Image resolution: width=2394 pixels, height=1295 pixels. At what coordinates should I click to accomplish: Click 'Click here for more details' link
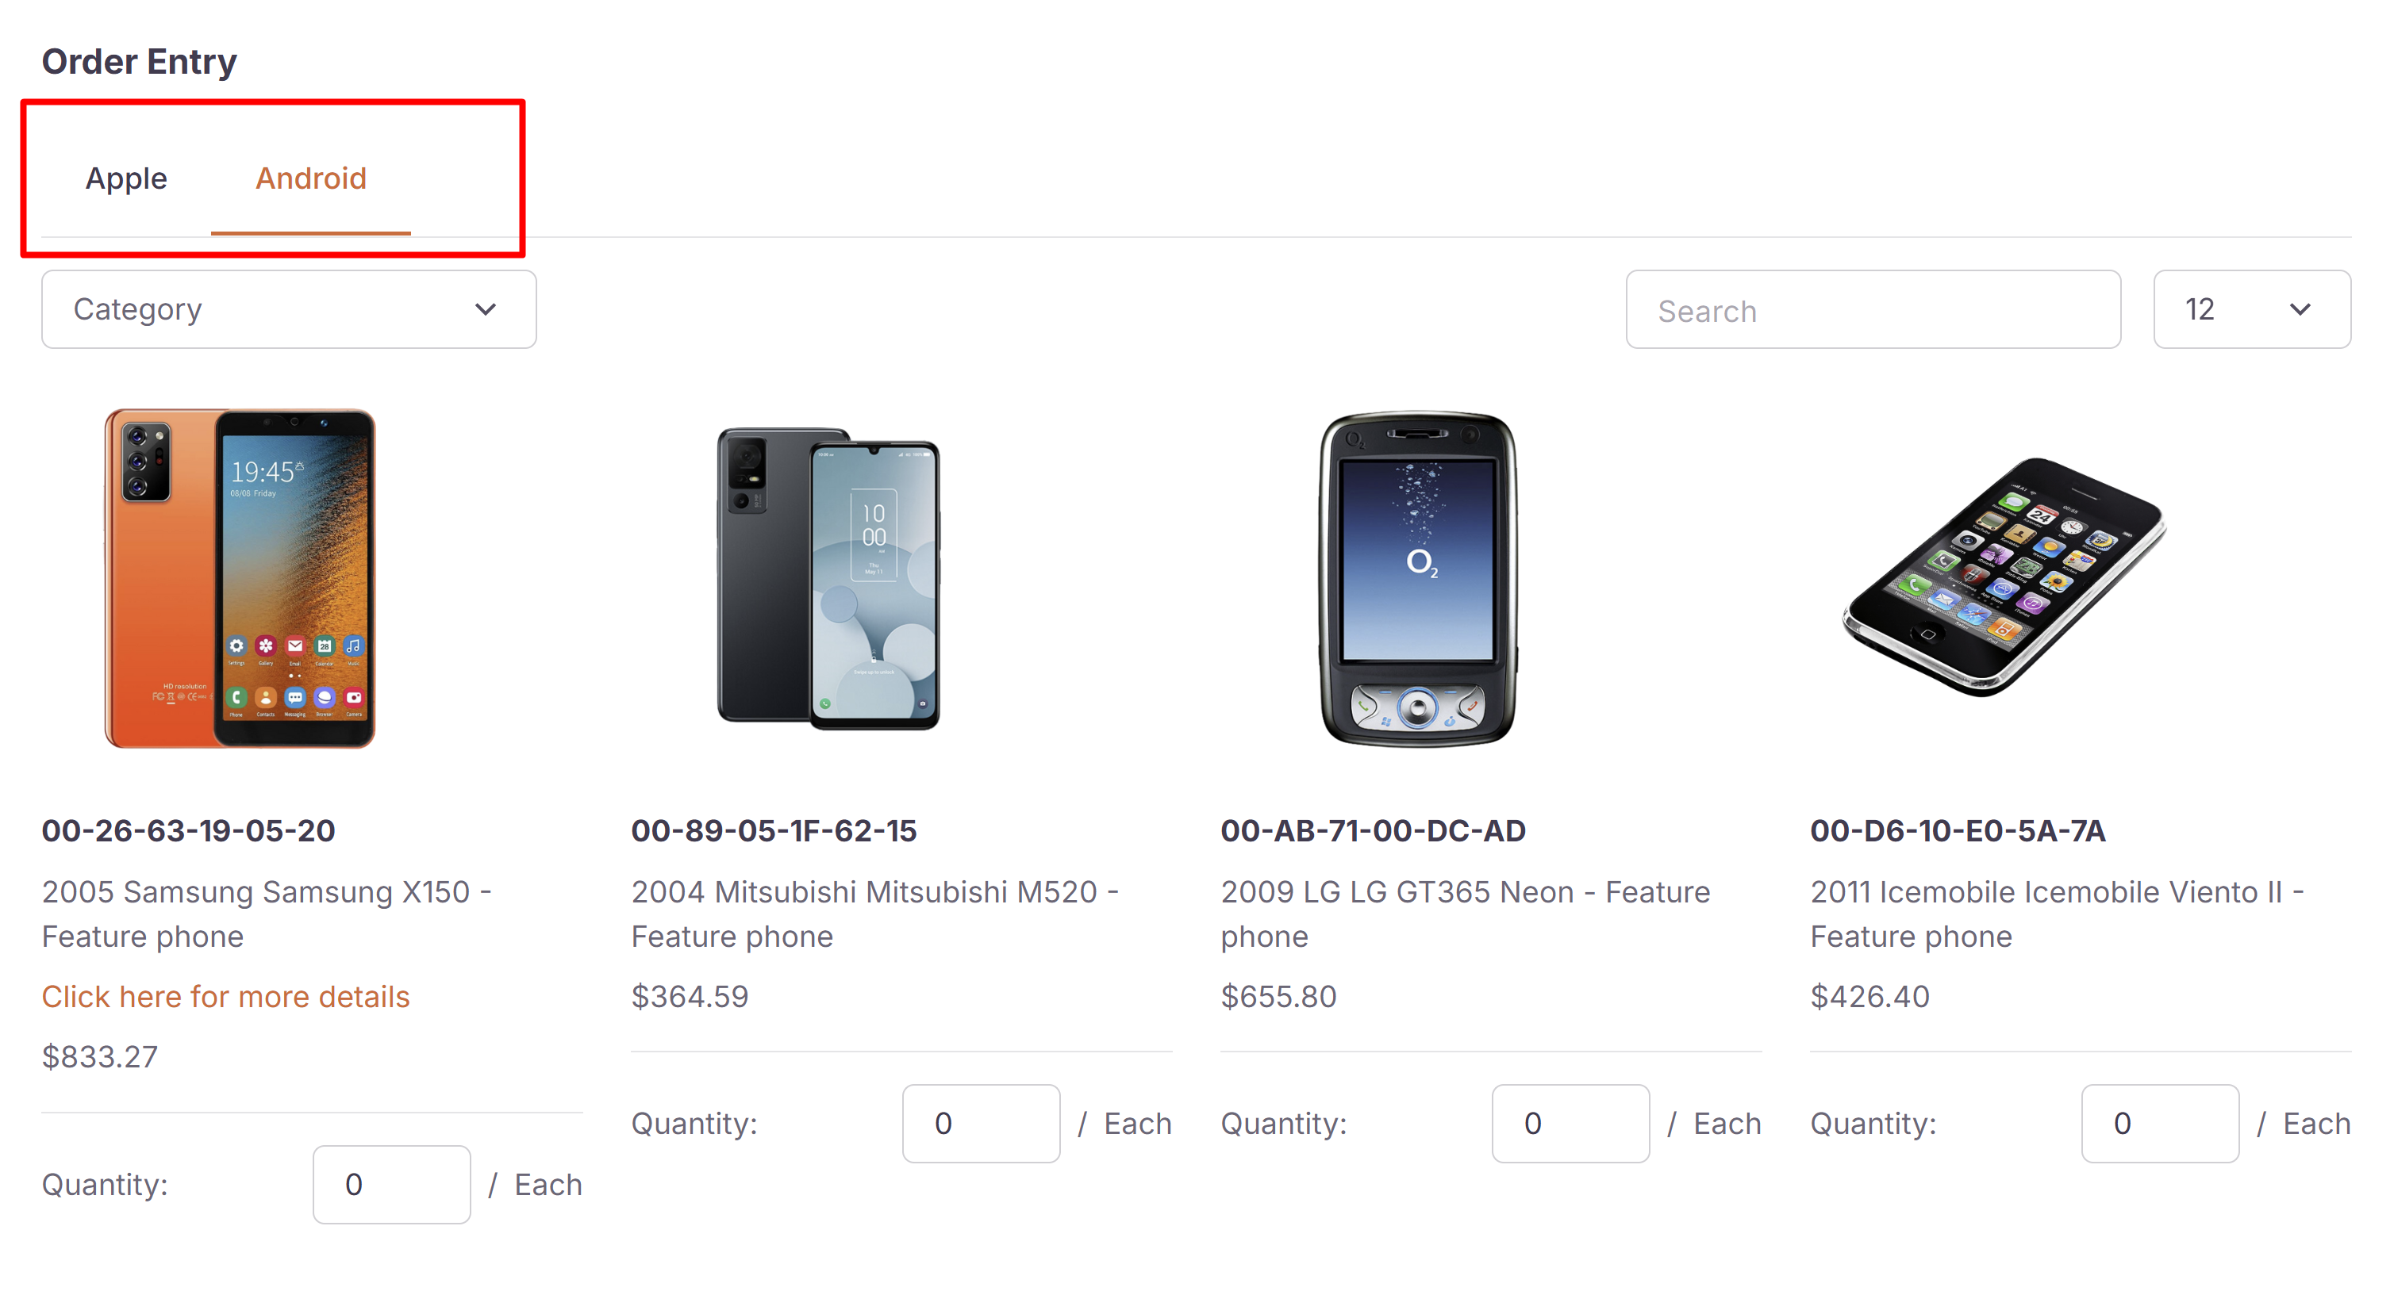pos(225,996)
